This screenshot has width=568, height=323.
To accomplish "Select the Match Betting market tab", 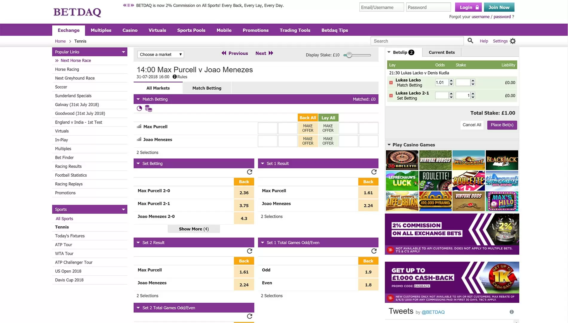I will coord(207,88).
